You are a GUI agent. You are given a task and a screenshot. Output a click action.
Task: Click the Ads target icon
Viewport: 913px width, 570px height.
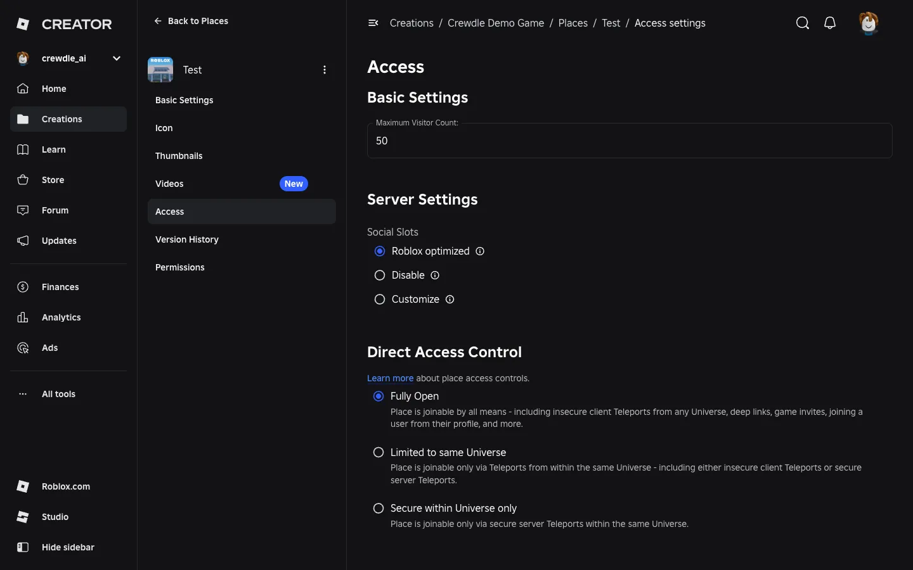23,348
